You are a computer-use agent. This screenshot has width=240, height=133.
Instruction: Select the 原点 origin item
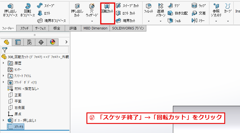(x=14, y=114)
